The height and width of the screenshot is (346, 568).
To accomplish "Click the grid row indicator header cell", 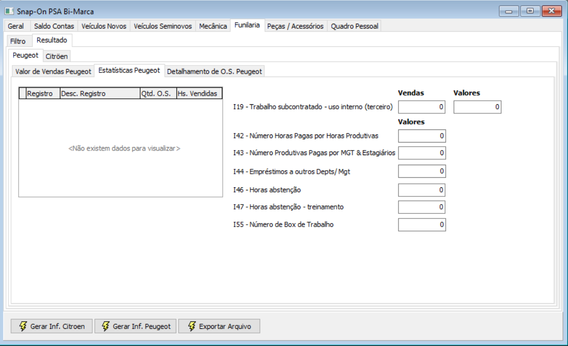I will coord(23,93).
